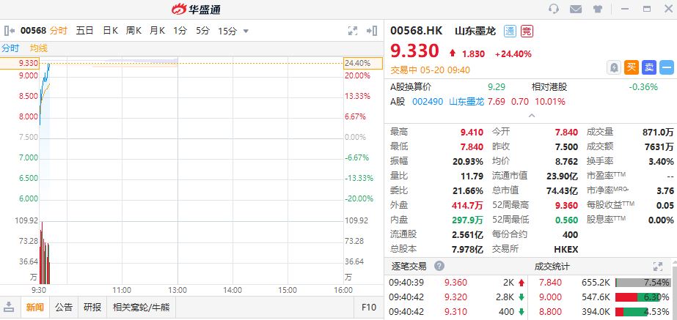Click the exchange value HKEX
The width and height of the screenshot is (677, 320).
coord(566,249)
